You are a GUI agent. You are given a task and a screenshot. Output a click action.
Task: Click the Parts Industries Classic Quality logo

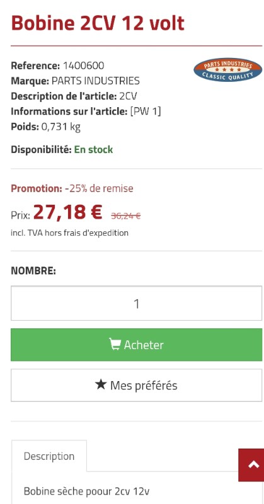click(227, 70)
